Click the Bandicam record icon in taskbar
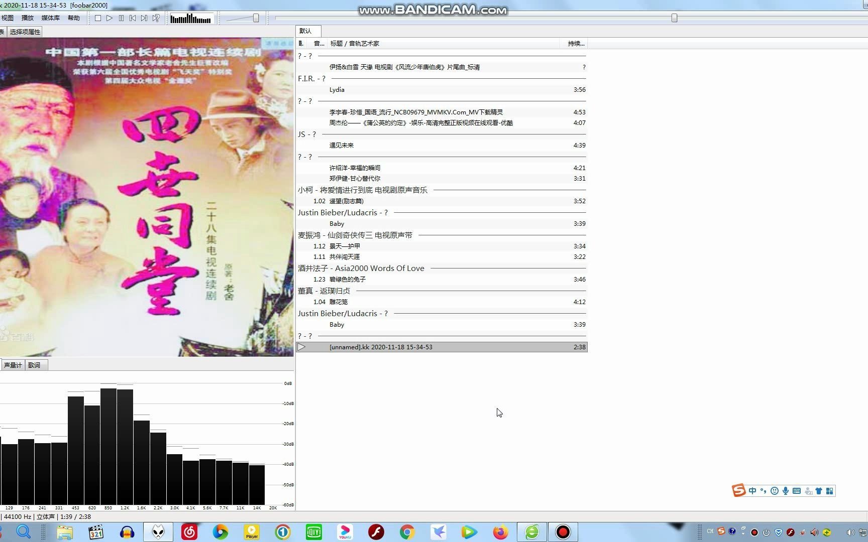The height and width of the screenshot is (542, 868). tap(563, 532)
